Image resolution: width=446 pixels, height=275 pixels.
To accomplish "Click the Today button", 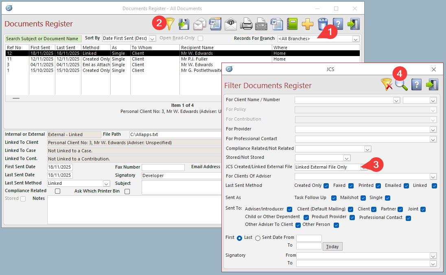I will point(332,247).
